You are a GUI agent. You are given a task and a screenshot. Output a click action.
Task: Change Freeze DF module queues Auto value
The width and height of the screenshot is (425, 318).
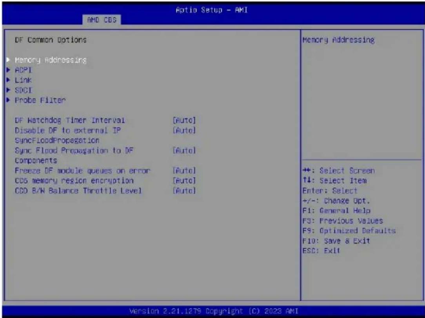pos(184,171)
